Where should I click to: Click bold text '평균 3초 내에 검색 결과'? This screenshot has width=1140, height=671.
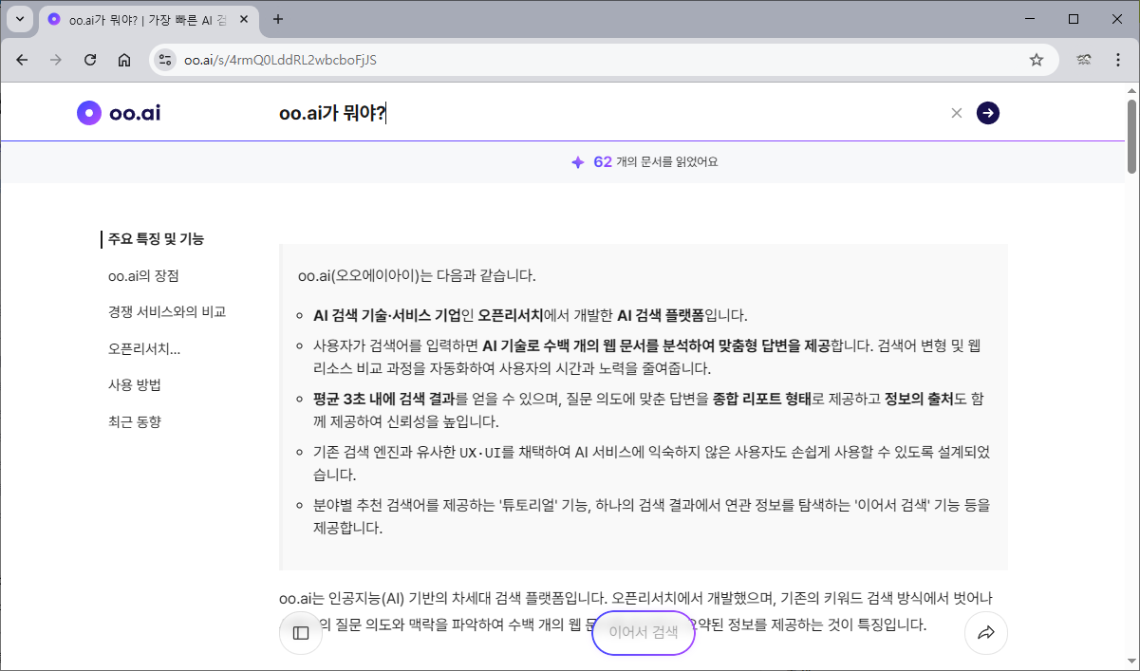pyautogui.click(x=384, y=399)
